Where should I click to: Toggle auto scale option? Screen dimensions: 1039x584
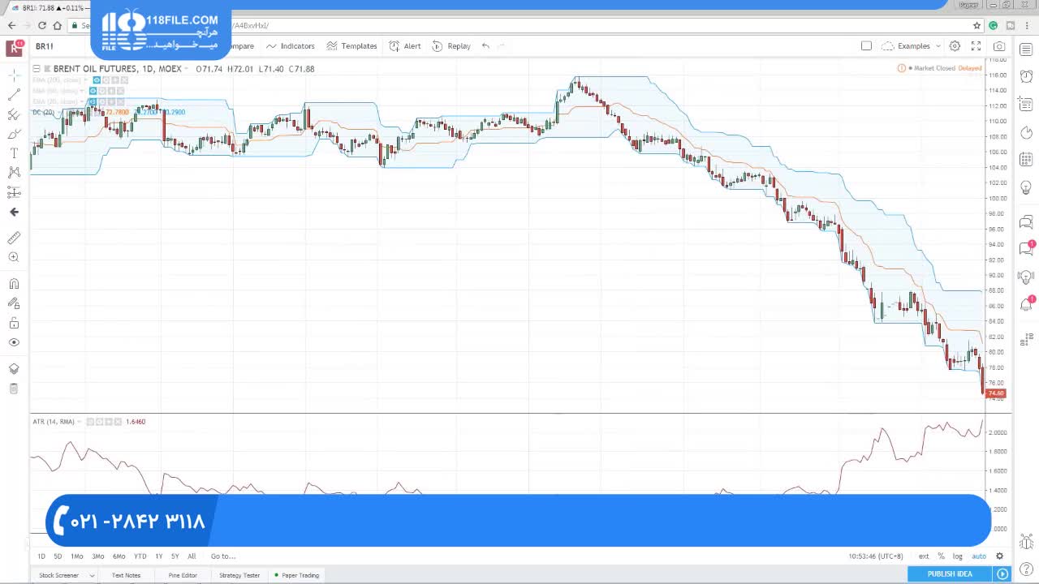pos(979,556)
